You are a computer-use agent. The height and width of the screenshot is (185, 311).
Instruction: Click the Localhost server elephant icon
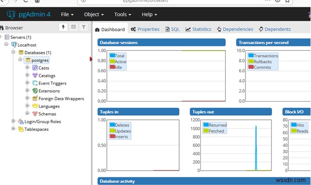click(14, 45)
